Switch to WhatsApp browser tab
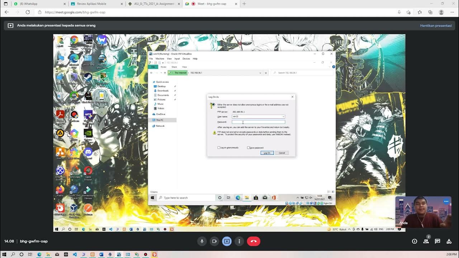 [x=39, y=4]
